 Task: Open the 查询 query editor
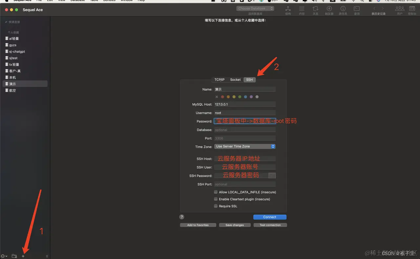tap(357, 10)
